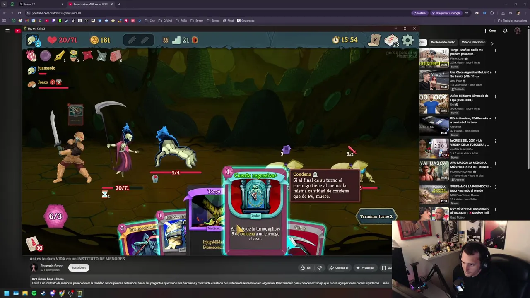
Task: Select the 'Videos relacionados' filter chip
Action: [473, 42]
